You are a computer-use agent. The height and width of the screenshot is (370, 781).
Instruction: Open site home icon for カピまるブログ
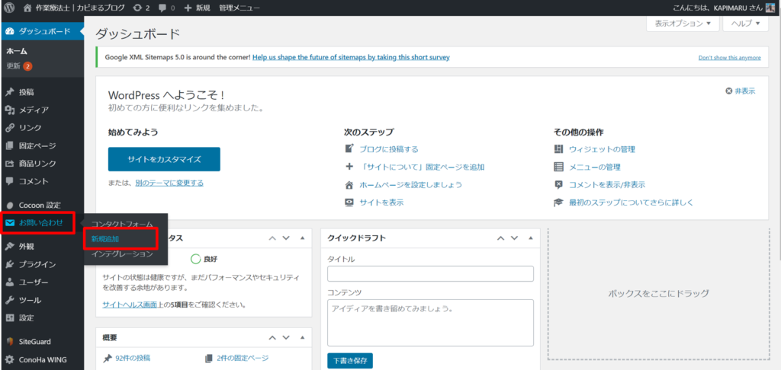(x=28, y=8)
